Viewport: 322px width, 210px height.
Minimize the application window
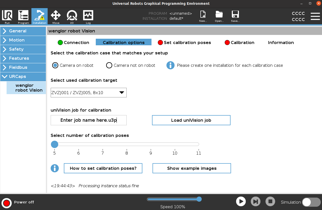coord(302,3)
